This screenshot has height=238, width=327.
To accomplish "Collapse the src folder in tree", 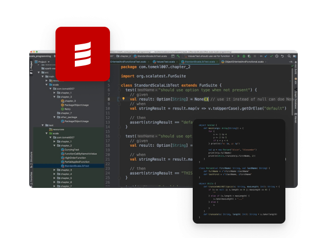I will [x=39, y=72].
